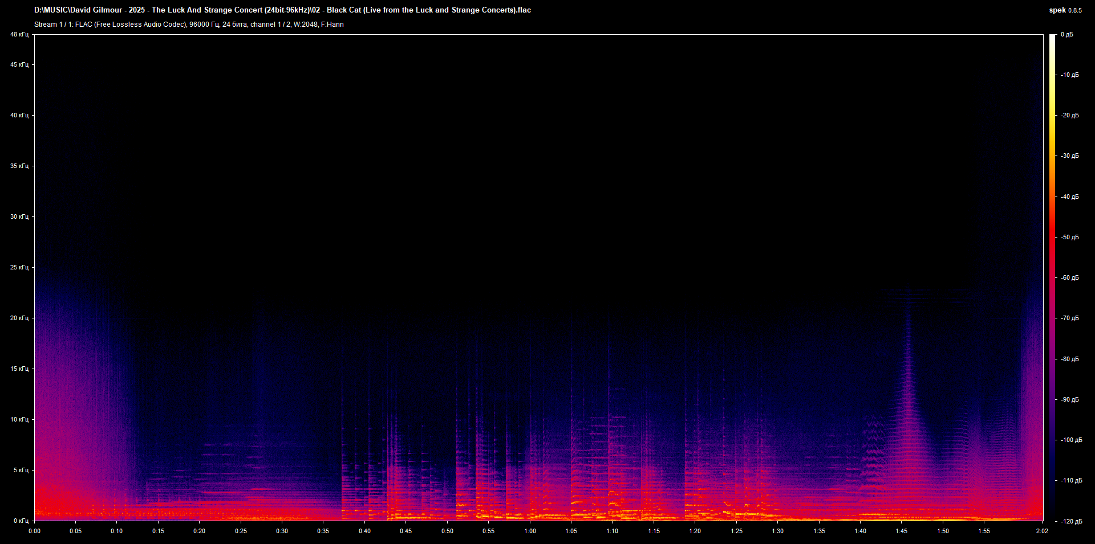Viewport: 1095px width, 544px height.
Task: Click the 0 дБ label on level scale
Action: coord(1066,35)
